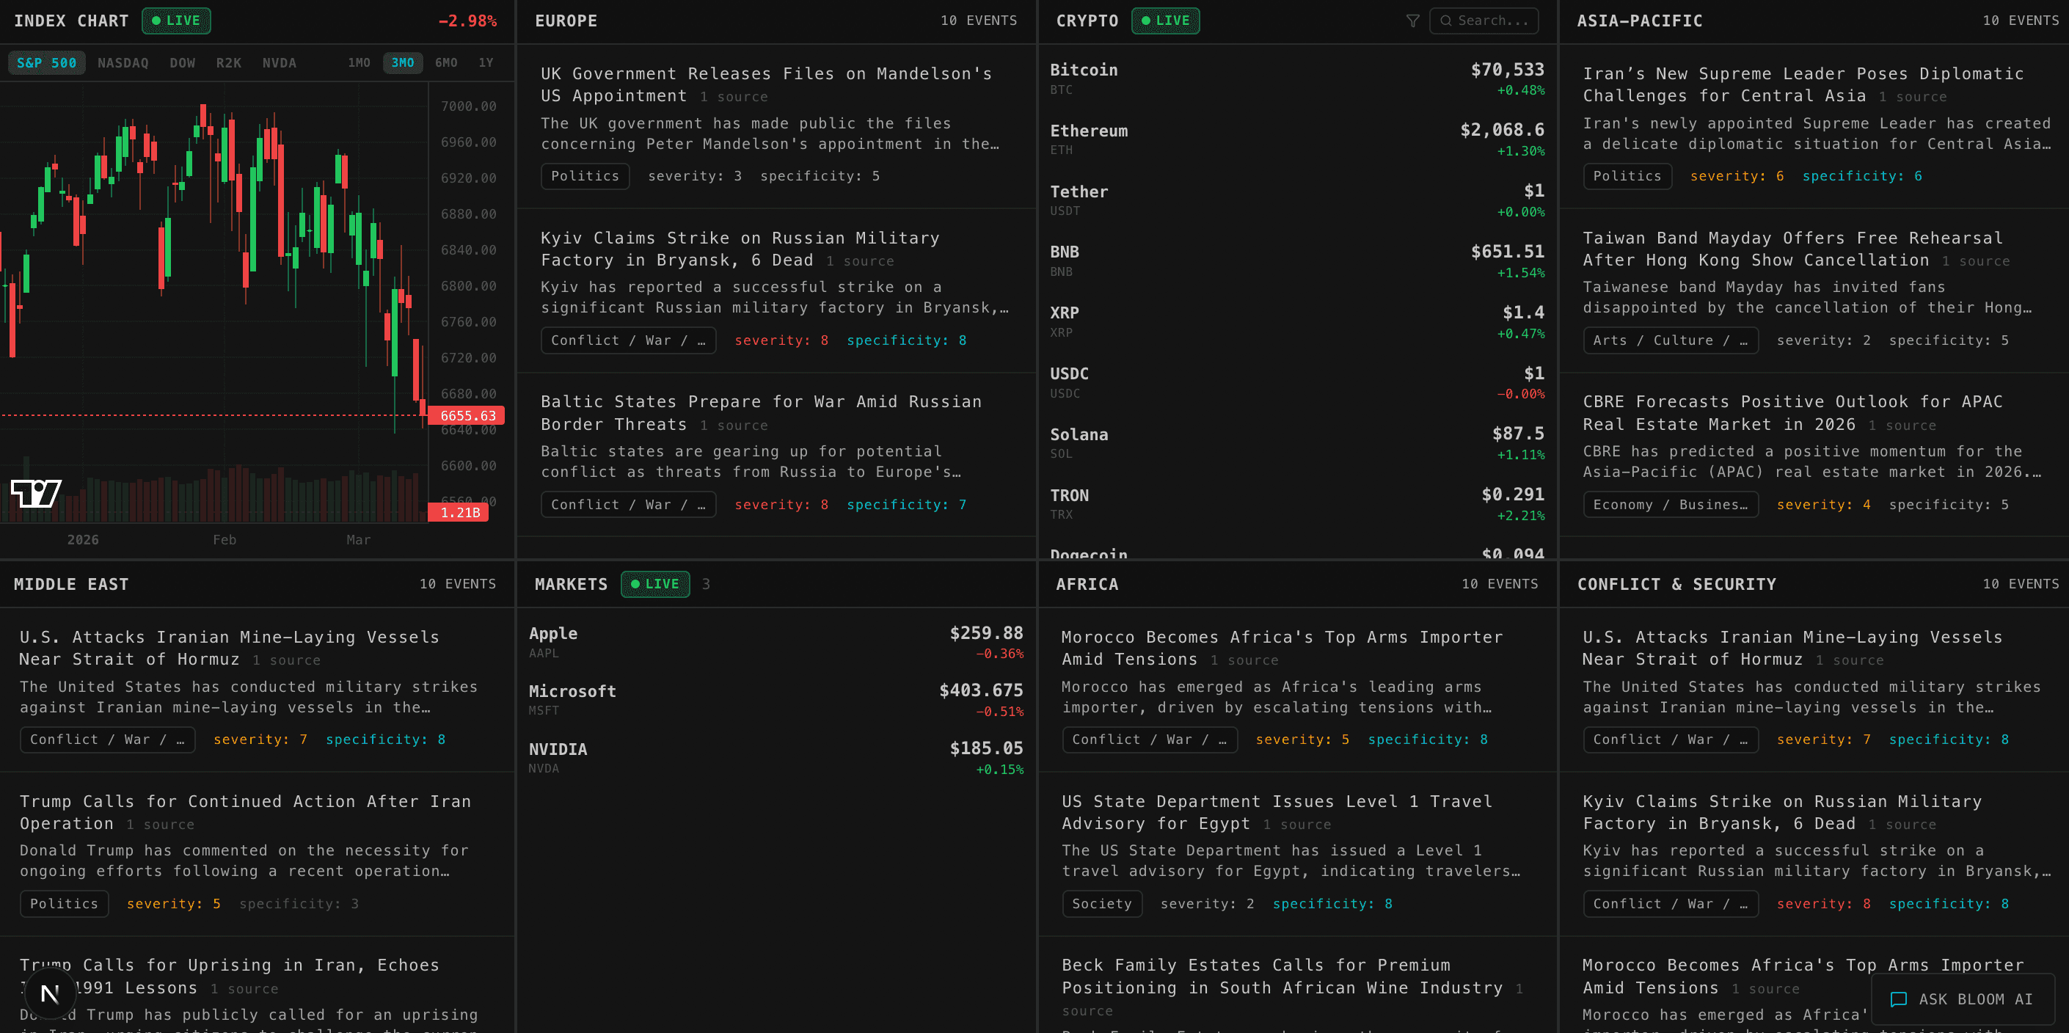This screenshot has width=2069, height=1033.
Task: Click the Politics tag on Iran's Supreme Leader story
Action: (1627, 176)
